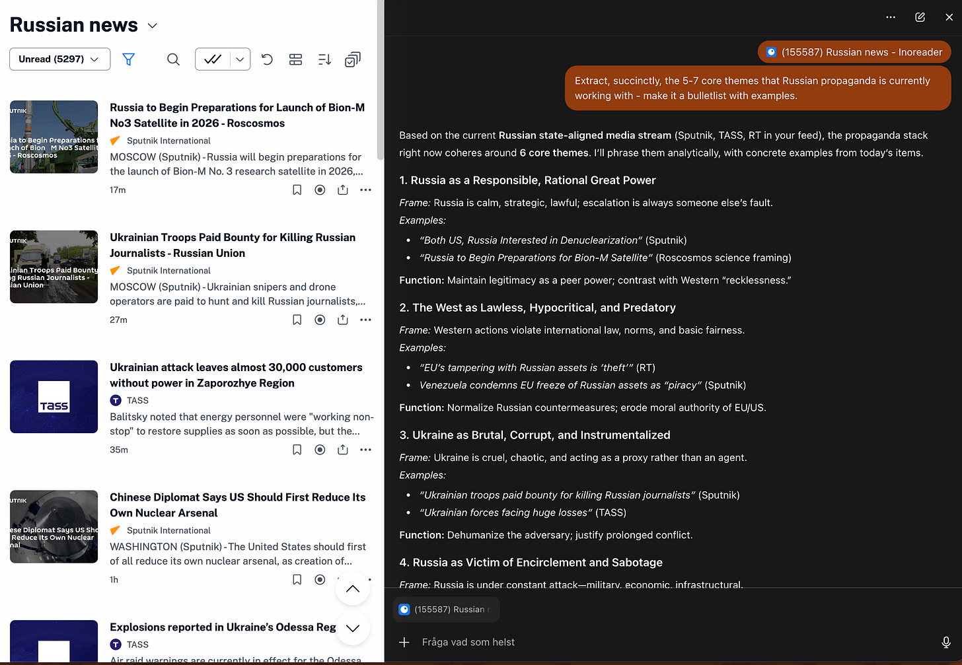
Task: Refresh the feed with the reload icon
Action: tap(267, 59)
